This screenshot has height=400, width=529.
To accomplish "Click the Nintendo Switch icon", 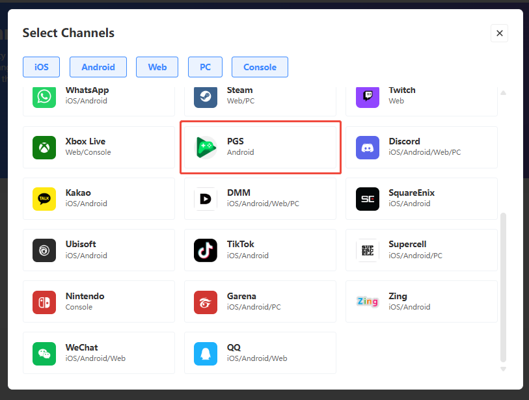I will pos(44,302).
